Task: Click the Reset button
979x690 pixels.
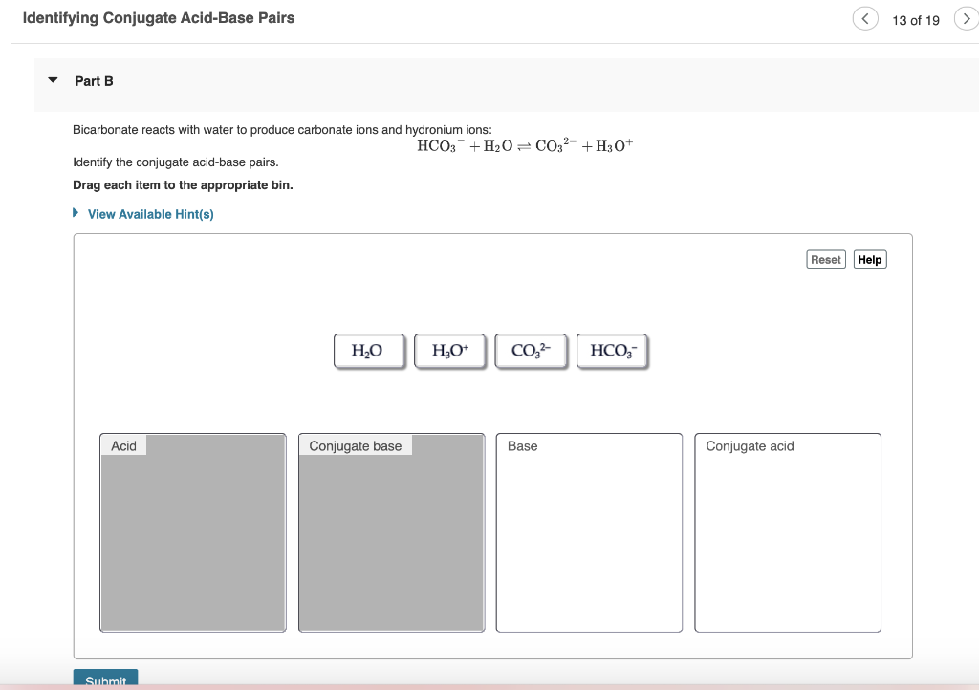Action: coord(825,258)
